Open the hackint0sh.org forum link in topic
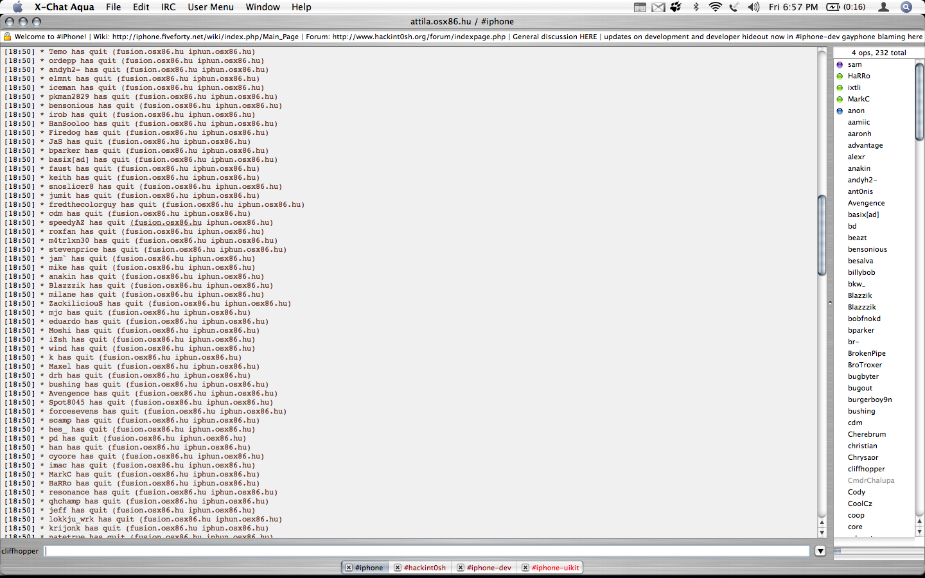 coord(419,37)
